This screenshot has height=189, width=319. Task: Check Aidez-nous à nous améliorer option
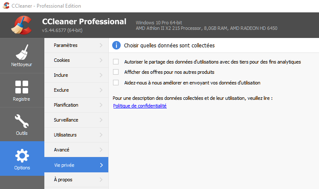116,83
